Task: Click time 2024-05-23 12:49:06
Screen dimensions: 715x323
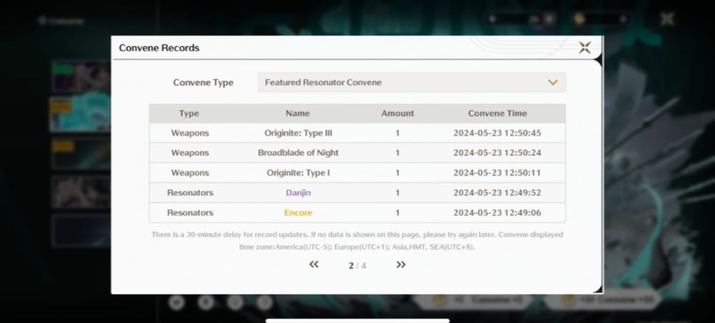Action: click(497, 213)
